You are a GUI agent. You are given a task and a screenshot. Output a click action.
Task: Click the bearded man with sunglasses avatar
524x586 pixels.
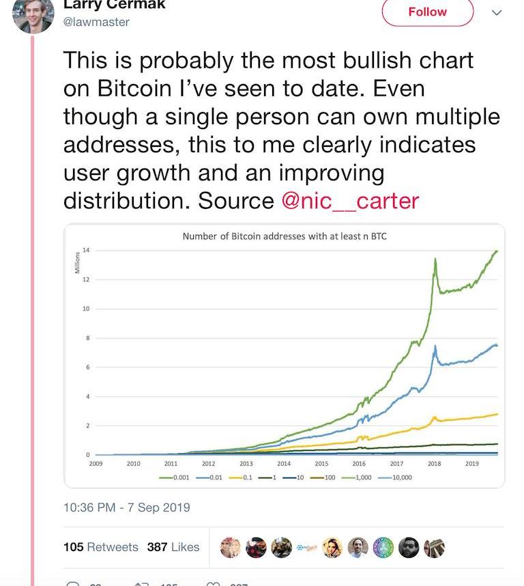click(x=409, y=548)
